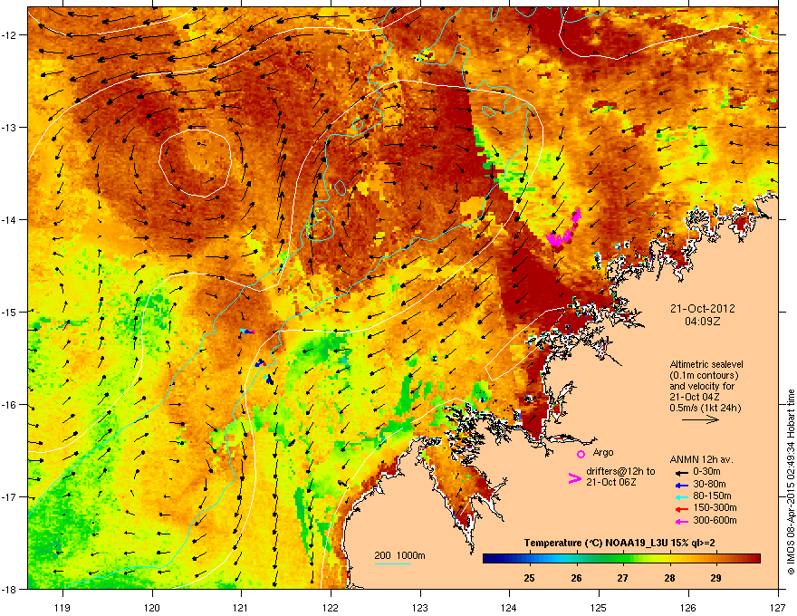The image size is (797, 616).
Task: Click the 125 longitude axis label
Action: [599, 608]
